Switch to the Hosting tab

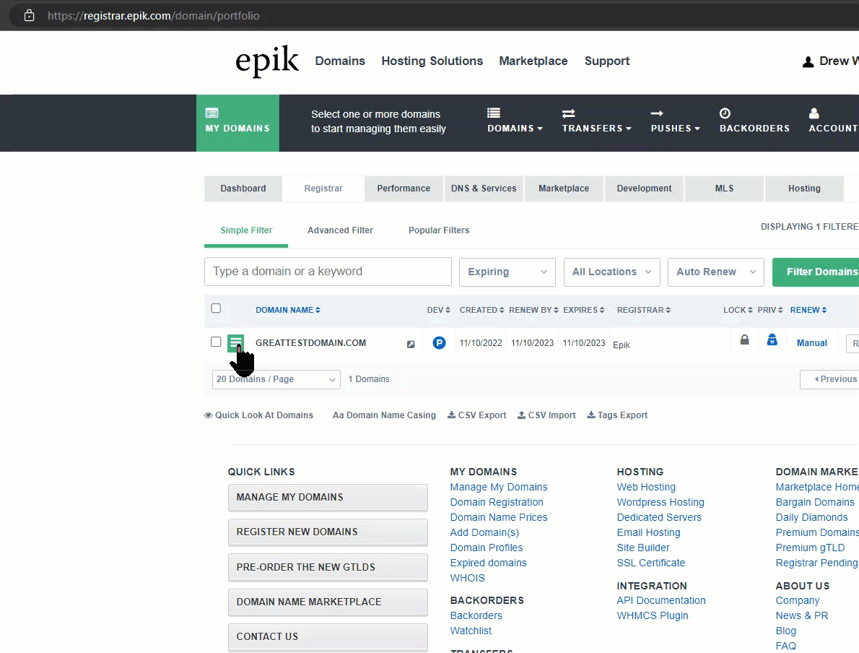click(x=804, y=189)
